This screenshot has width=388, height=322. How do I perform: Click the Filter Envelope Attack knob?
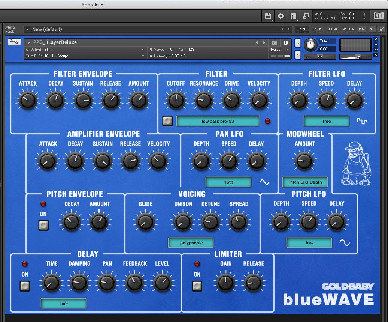[x=28, y=100]
